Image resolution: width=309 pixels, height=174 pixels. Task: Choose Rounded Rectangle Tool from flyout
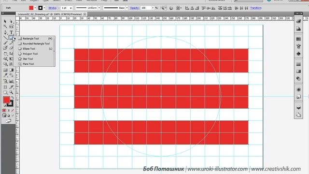35,43
